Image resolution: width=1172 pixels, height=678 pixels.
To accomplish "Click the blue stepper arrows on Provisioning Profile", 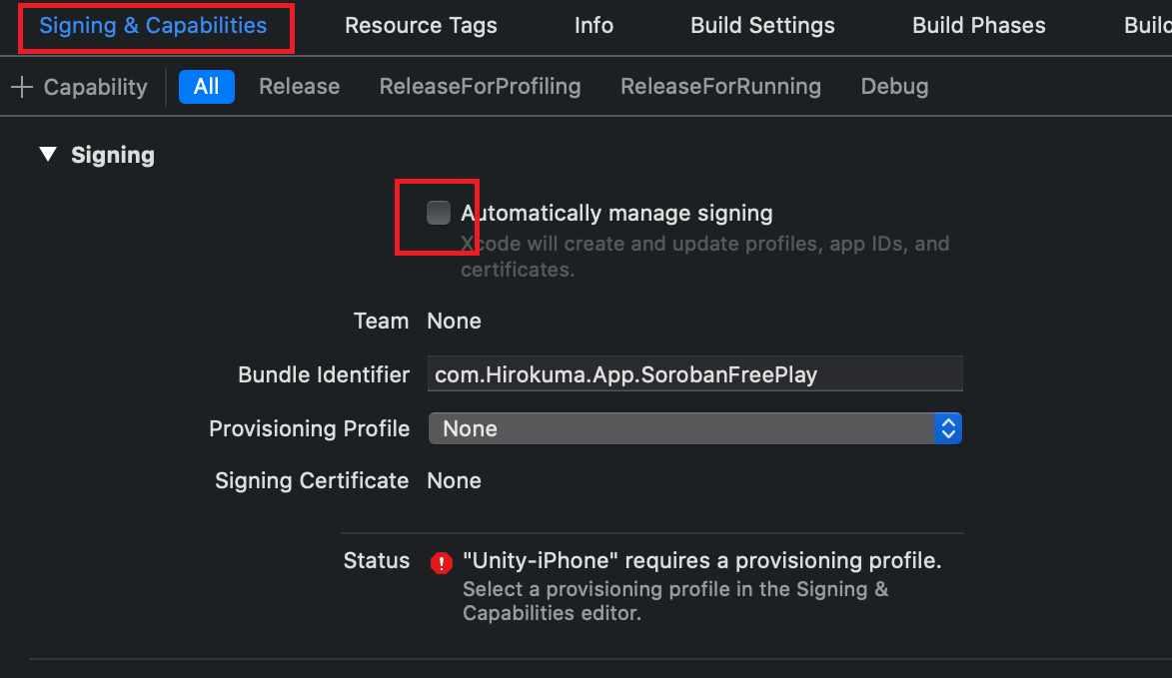I will click(948, 428).
